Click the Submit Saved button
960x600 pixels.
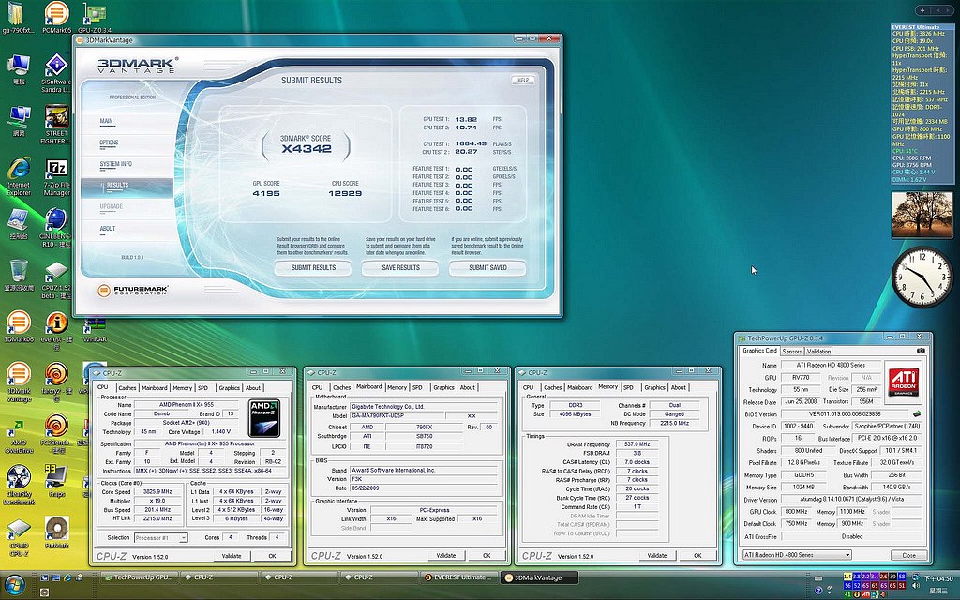coord(487,267)
